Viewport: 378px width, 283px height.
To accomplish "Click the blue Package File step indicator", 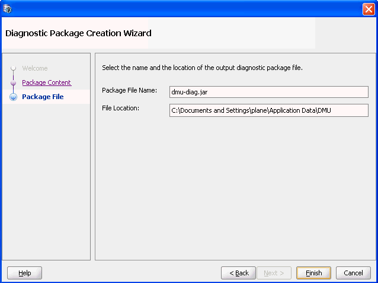I will [13, 97].
